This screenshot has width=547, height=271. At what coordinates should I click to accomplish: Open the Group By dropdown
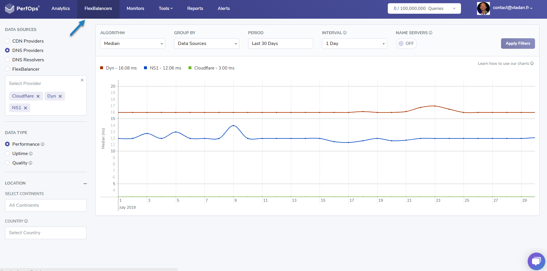[x=206, y=43]
